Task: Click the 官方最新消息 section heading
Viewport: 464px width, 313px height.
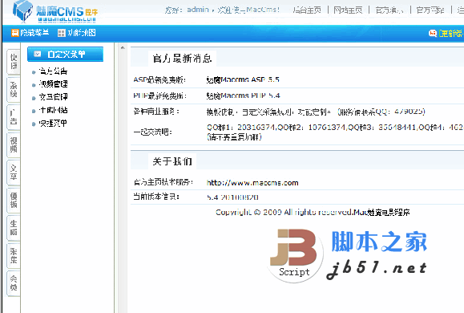Action: pos(182,59)
